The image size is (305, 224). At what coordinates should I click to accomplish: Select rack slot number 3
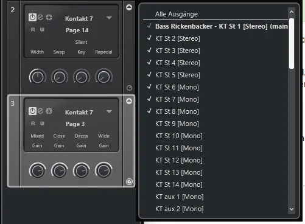(13, 103)
